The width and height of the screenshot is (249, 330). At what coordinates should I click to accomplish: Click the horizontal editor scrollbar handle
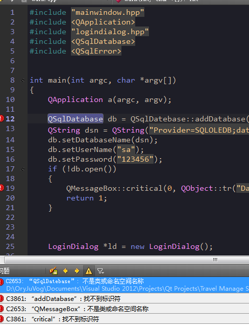[127, 260]
